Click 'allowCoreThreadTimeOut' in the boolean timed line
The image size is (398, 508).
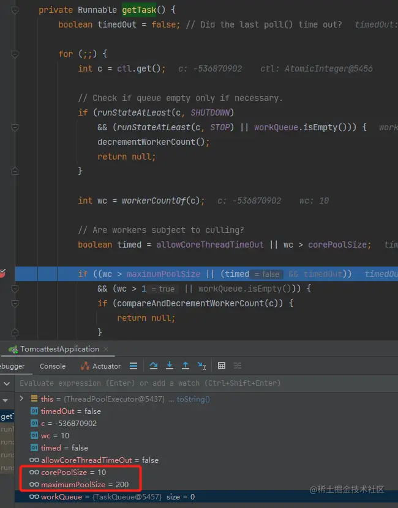pos(209,245)
